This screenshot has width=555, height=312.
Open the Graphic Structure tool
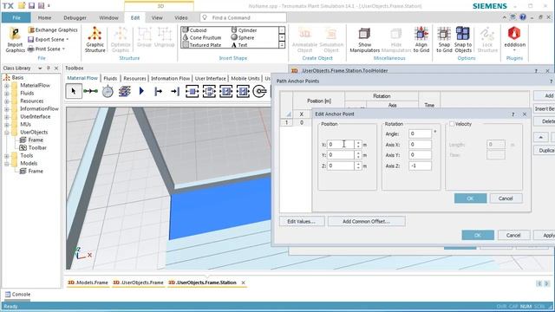pyautogui.click(x=95, y=40)
